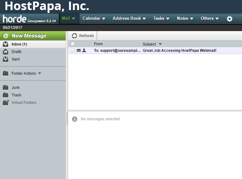
Task: Open the Folder Actions dropdown arrow
Action: point(40,73)
